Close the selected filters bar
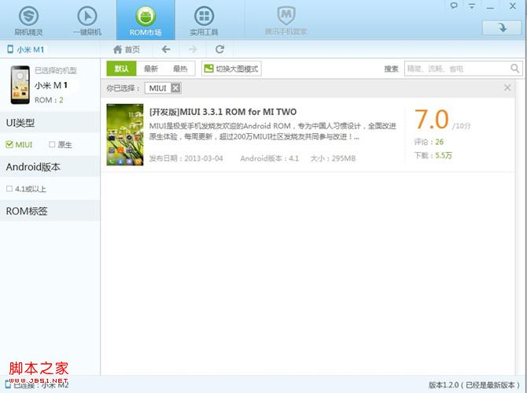Viewport: 527px width, 393px height. [x=507, y=88]
